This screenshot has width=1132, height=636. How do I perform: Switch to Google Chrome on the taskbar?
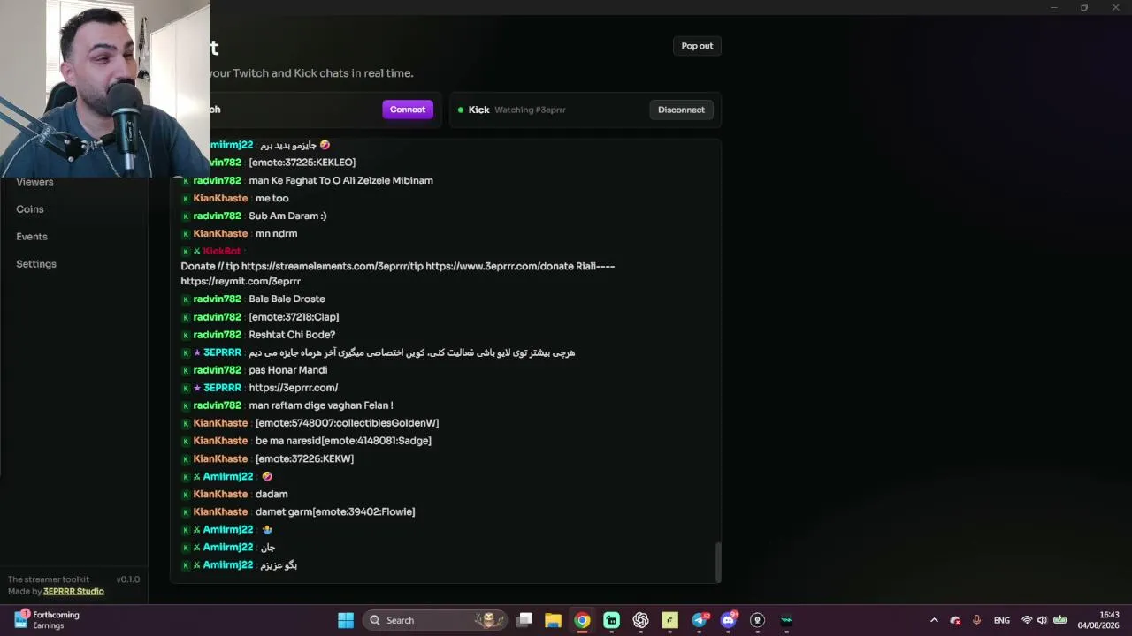582,620
